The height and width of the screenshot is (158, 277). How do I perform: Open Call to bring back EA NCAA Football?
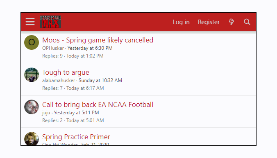point(98,105)
